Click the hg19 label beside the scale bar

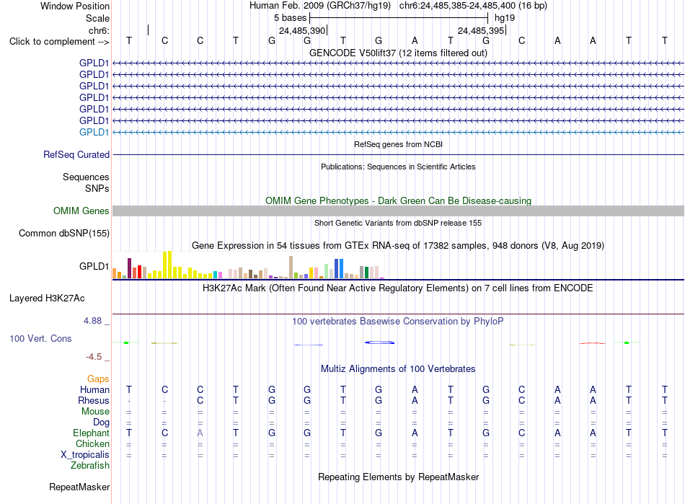click(505, 18)
